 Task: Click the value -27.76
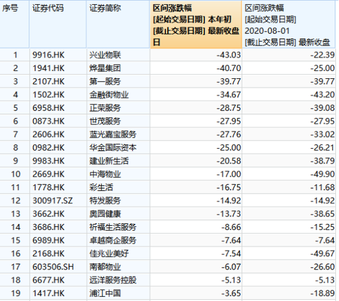229,134
